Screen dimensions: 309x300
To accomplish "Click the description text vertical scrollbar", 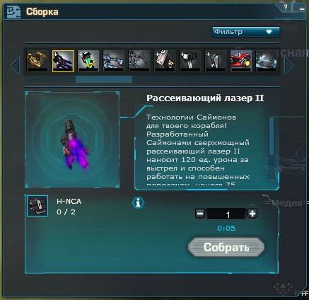I will pyautogui.click(x=272, y=136).
